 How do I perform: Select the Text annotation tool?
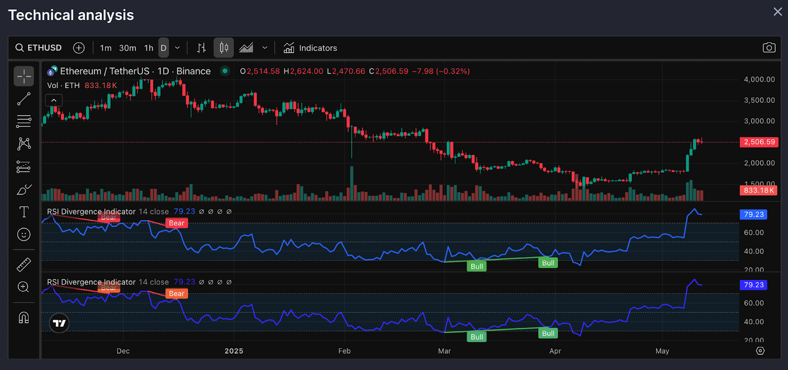click(24, 212)
